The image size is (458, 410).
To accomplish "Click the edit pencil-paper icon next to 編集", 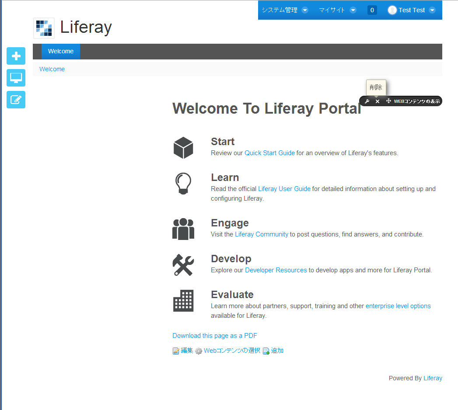I will click(176, 351).
